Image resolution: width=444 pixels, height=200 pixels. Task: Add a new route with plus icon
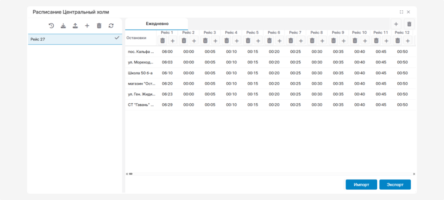pos(87,26)
